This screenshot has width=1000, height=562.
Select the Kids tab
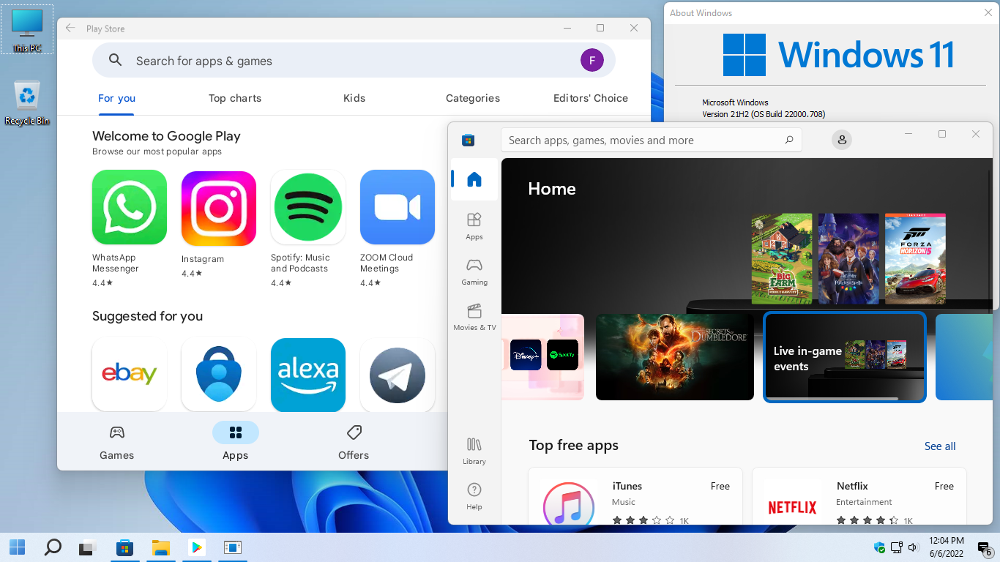(x=354, y=98)
